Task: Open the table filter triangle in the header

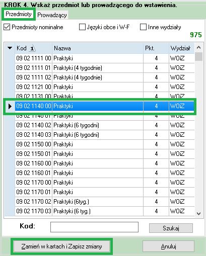Action: coord(10,48)
